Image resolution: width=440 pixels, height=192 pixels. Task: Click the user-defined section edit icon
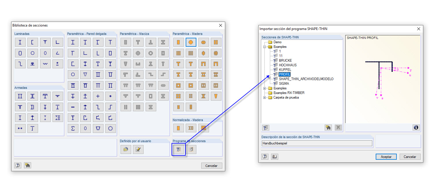(x=138, y=149)
